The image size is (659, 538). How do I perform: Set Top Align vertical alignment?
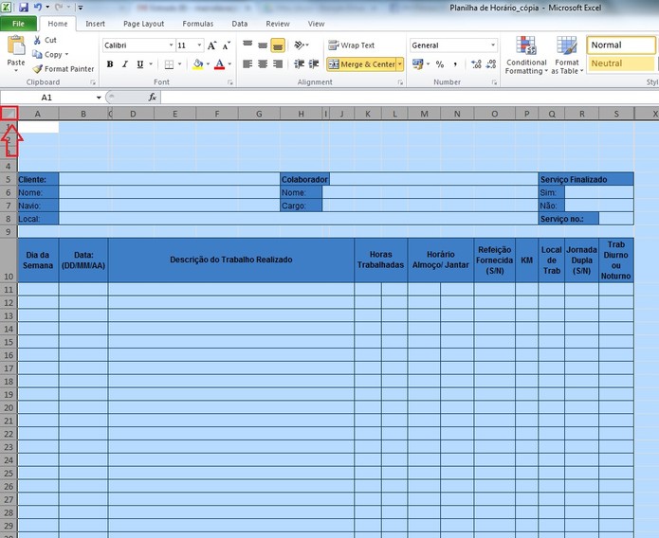pyautogui.click(x=247, y=45)
